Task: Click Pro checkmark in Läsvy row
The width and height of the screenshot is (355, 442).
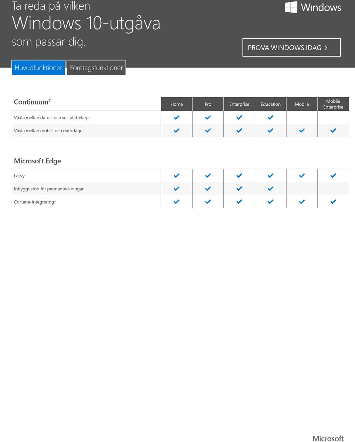Action: (208, 175)
